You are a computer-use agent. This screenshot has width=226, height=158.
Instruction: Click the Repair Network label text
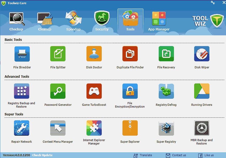click(x=22, y=142)
